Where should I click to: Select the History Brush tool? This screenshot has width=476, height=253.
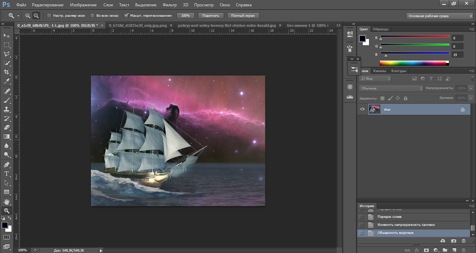point(7,118)
